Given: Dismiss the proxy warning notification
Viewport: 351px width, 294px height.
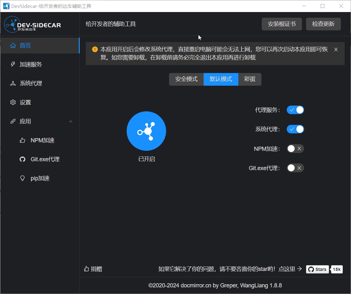Looking at the screenshot, I should coord(336,49).
